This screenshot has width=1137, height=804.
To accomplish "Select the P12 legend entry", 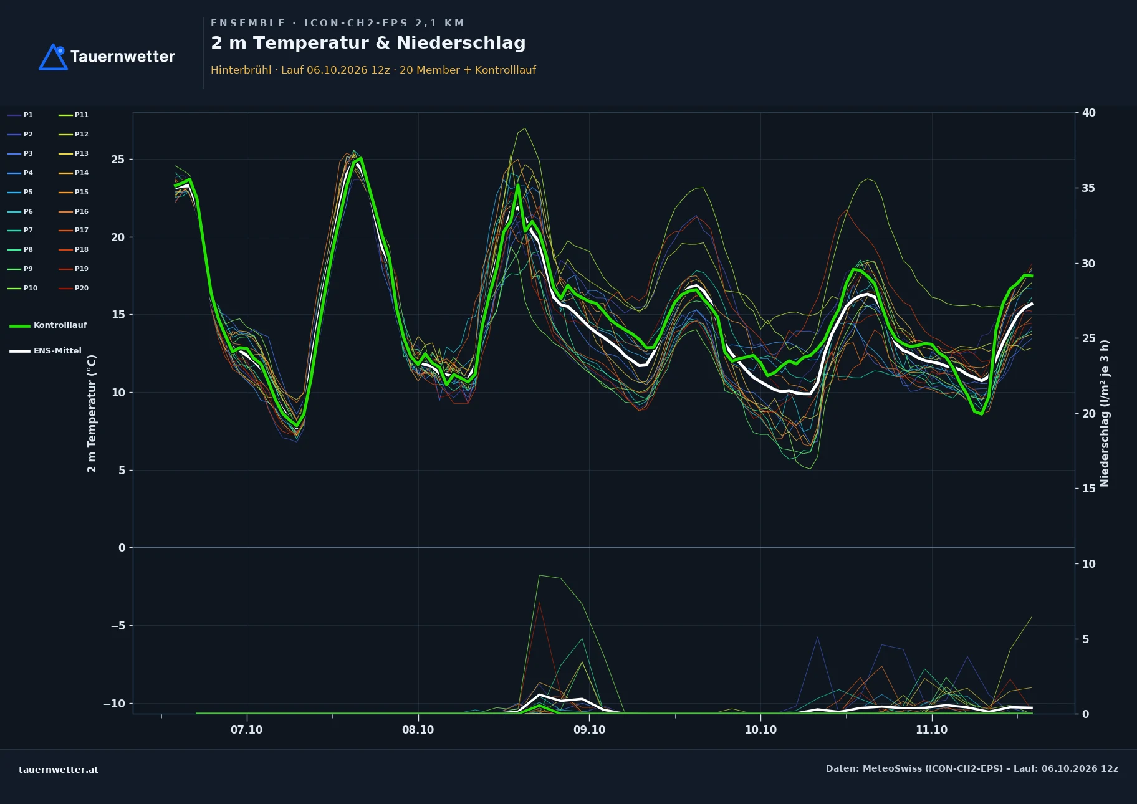I will pos(74,134).
